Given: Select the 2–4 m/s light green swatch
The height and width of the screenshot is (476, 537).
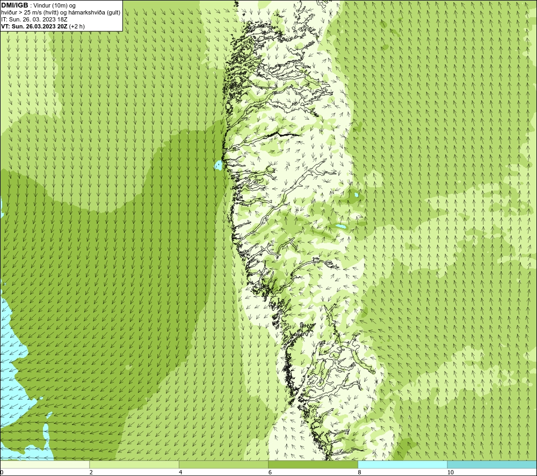Looking at the screenshot, I should pyautogui.click(x=134, y=464).
